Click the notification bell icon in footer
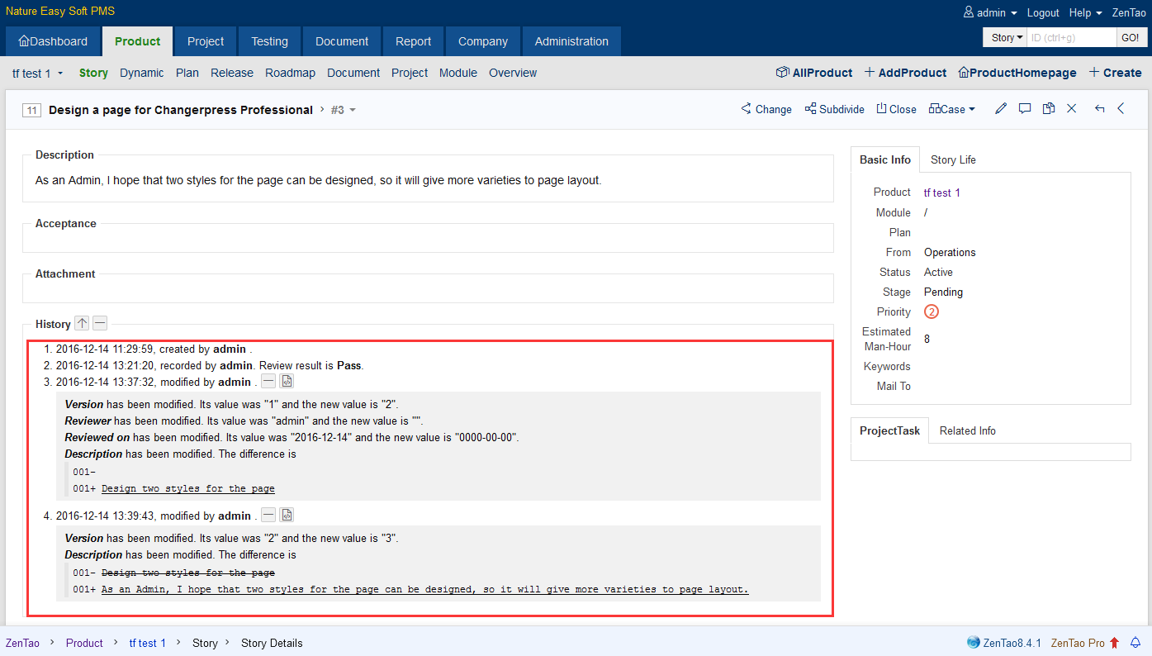The width and height of the screenshot is (1152, 656). (1135, 643)
